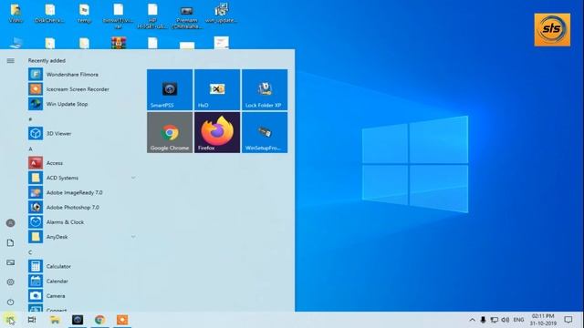
Task: Open Task View on the taskbar
Action: (32, 320)
